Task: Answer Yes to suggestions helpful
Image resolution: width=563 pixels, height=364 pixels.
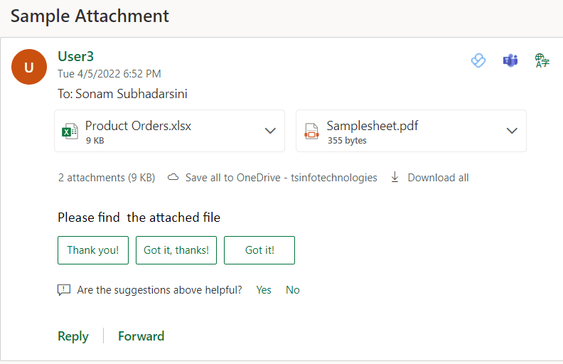Action: (264, 290)
